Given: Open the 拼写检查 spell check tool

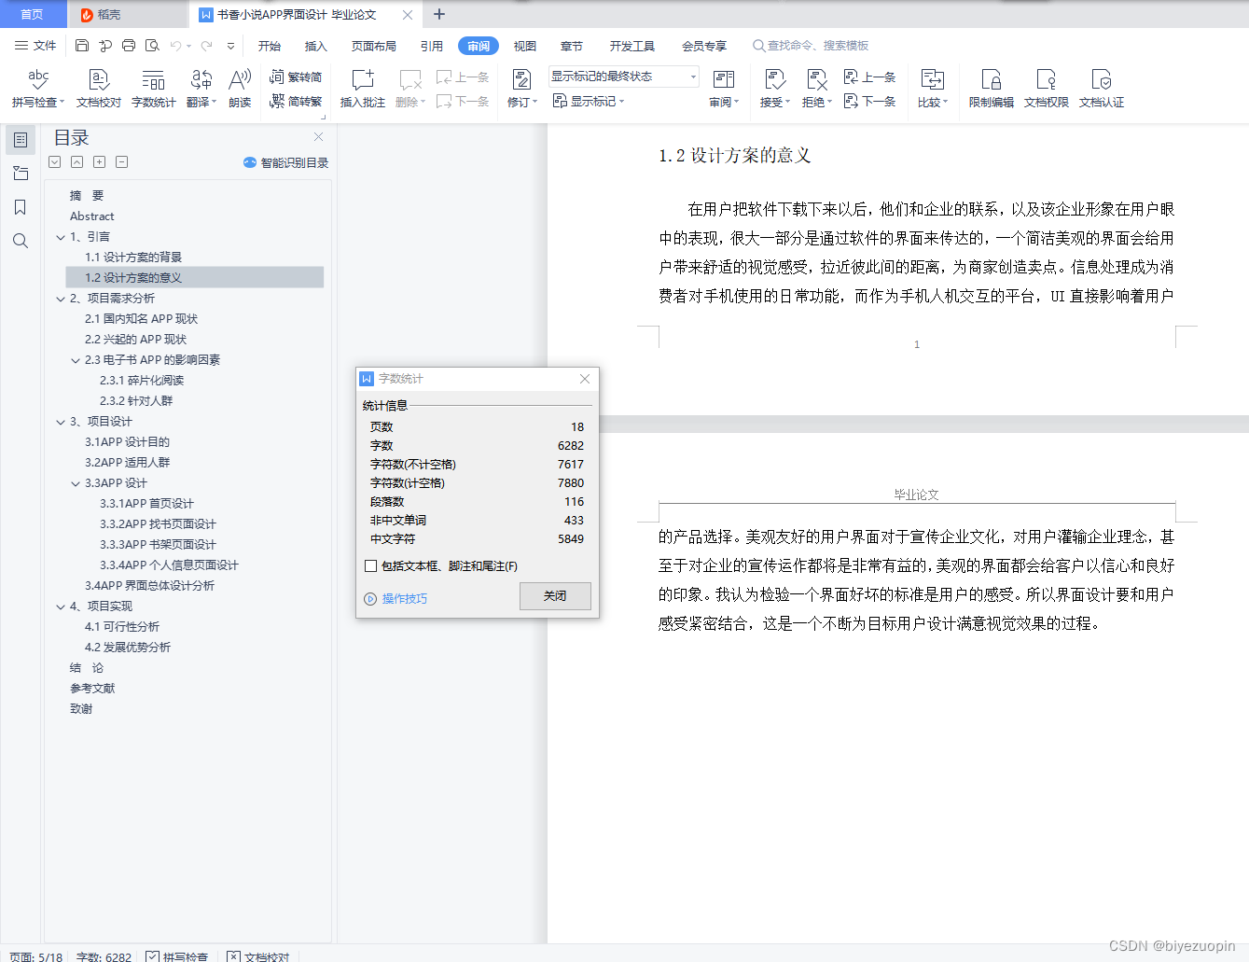Looking at the screenshot, I should pyautogui.click(x=36, y=87).
